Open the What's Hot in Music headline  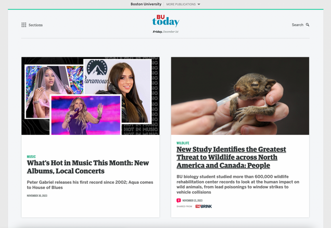point(88,167)
